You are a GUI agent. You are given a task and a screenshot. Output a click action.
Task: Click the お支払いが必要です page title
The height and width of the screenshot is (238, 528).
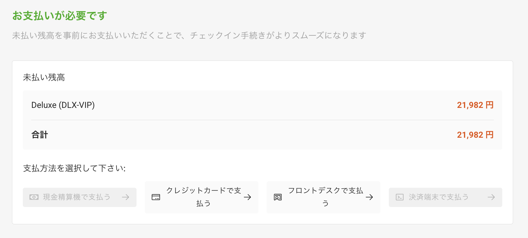(x=60, y=16)
